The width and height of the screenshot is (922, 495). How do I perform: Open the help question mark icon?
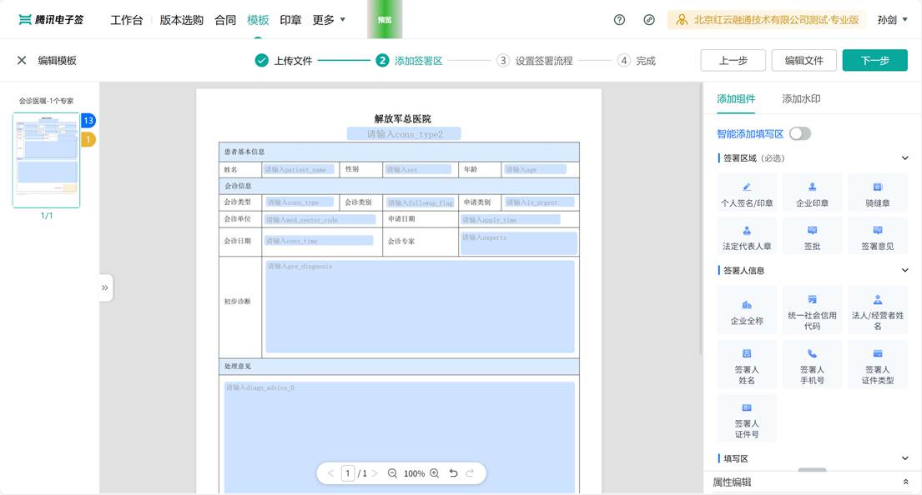pos(619,20)
